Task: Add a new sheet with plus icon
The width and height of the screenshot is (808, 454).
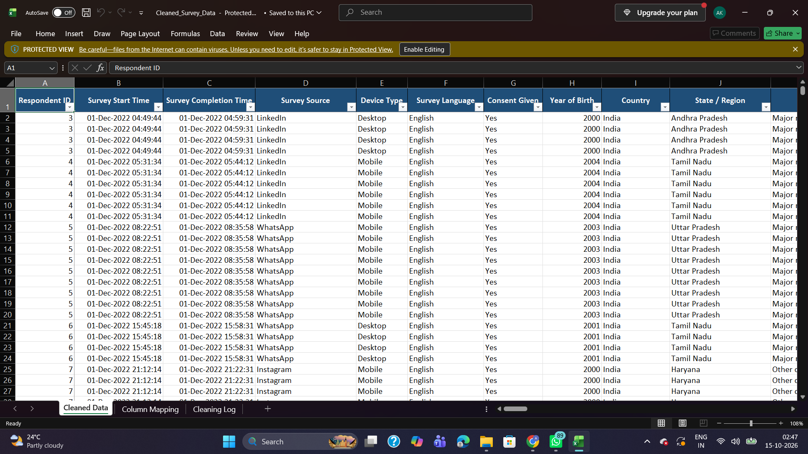Action: coord(268,409)
